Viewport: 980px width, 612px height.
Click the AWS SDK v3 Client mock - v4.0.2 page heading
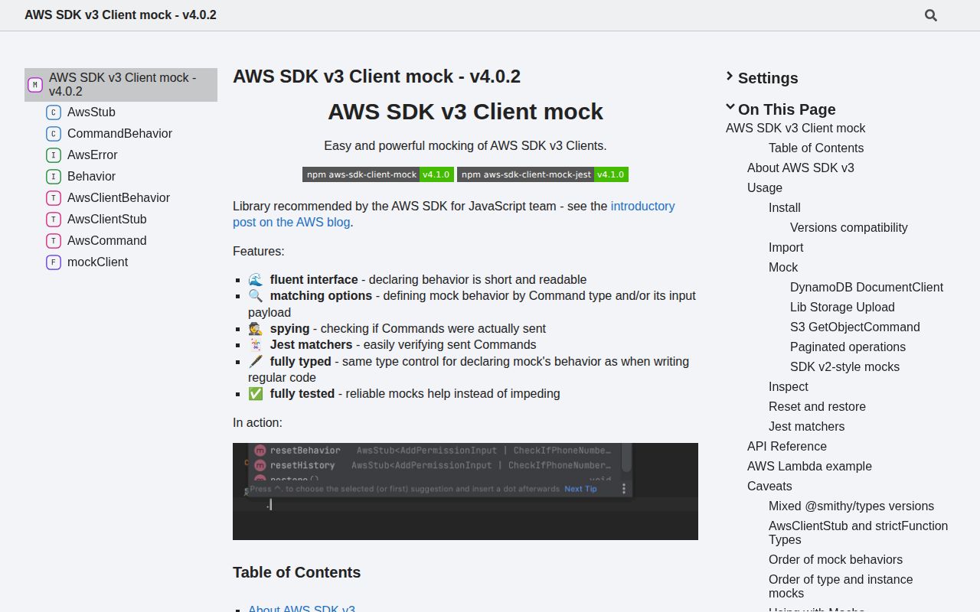click(x=377, y=76)
